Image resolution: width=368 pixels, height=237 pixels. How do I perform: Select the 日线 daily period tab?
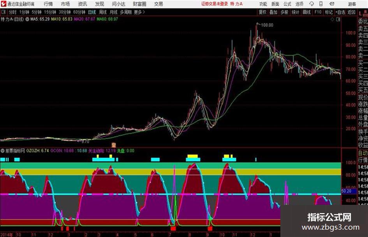pos(92,12)
